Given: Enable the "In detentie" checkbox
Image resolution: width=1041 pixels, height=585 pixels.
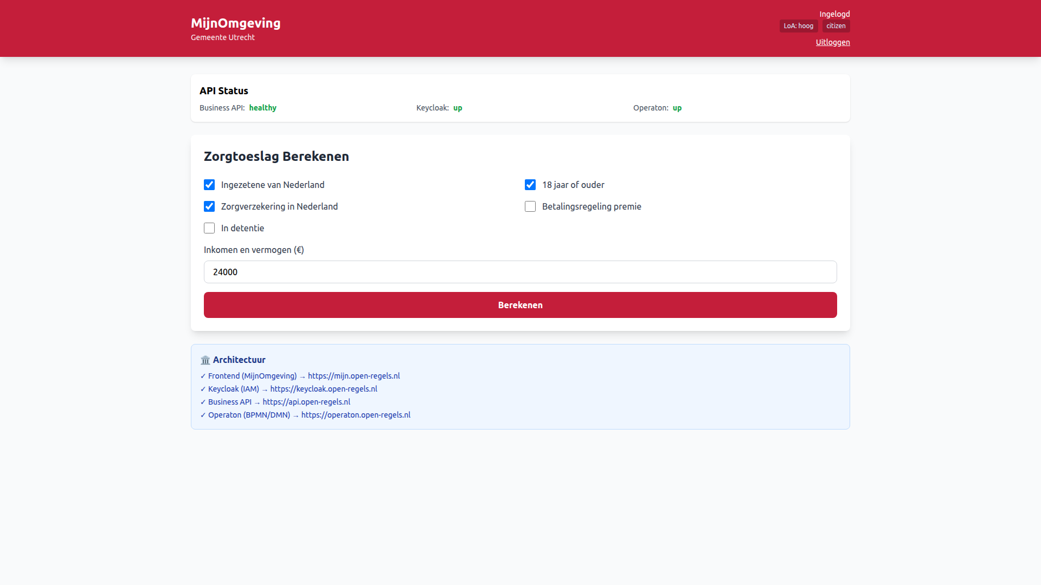Looking at the screenshot, I should [209, 228].
